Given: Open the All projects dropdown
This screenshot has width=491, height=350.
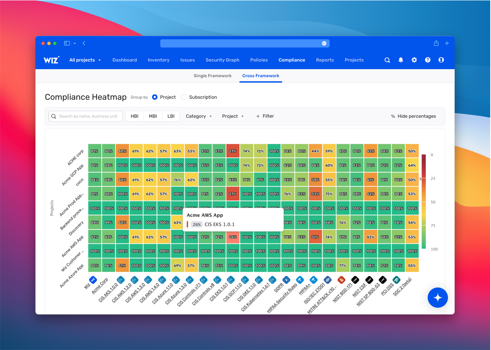Looking at the screenshot, I should click(85, 60).
